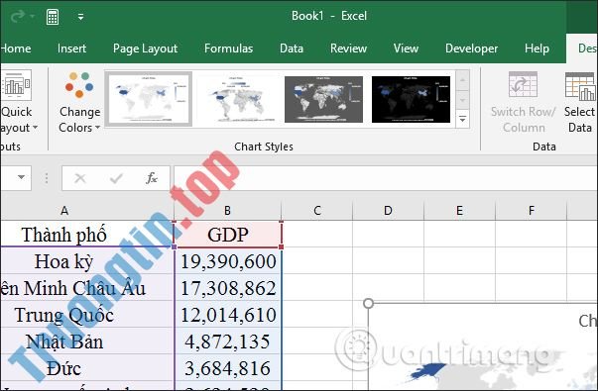Select column F header

pyautogui.click(x=531, y=210)
